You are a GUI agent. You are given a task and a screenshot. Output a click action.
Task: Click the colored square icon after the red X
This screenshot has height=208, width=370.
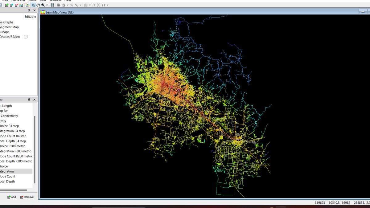[x=21, y=5]
